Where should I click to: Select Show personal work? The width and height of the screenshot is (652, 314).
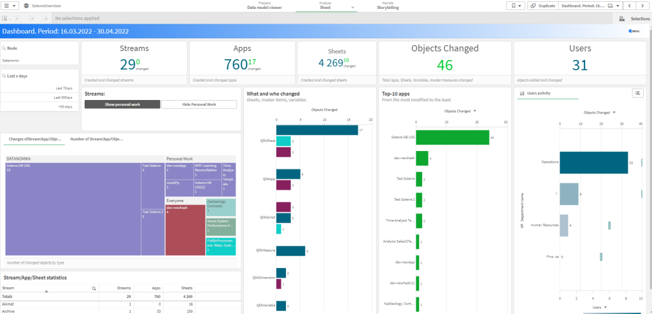[122, 104]
